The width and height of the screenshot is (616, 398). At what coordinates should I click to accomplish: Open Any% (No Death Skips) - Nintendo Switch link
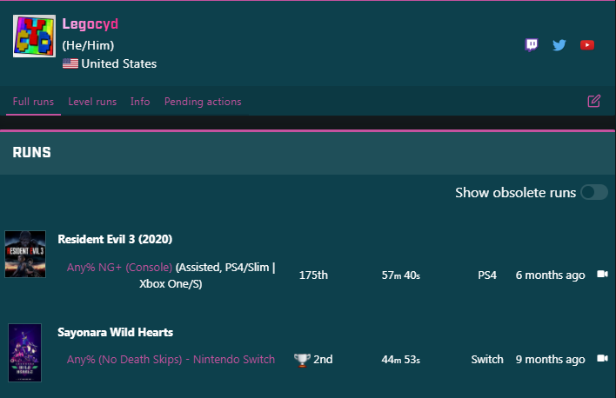tap(171, 360)
